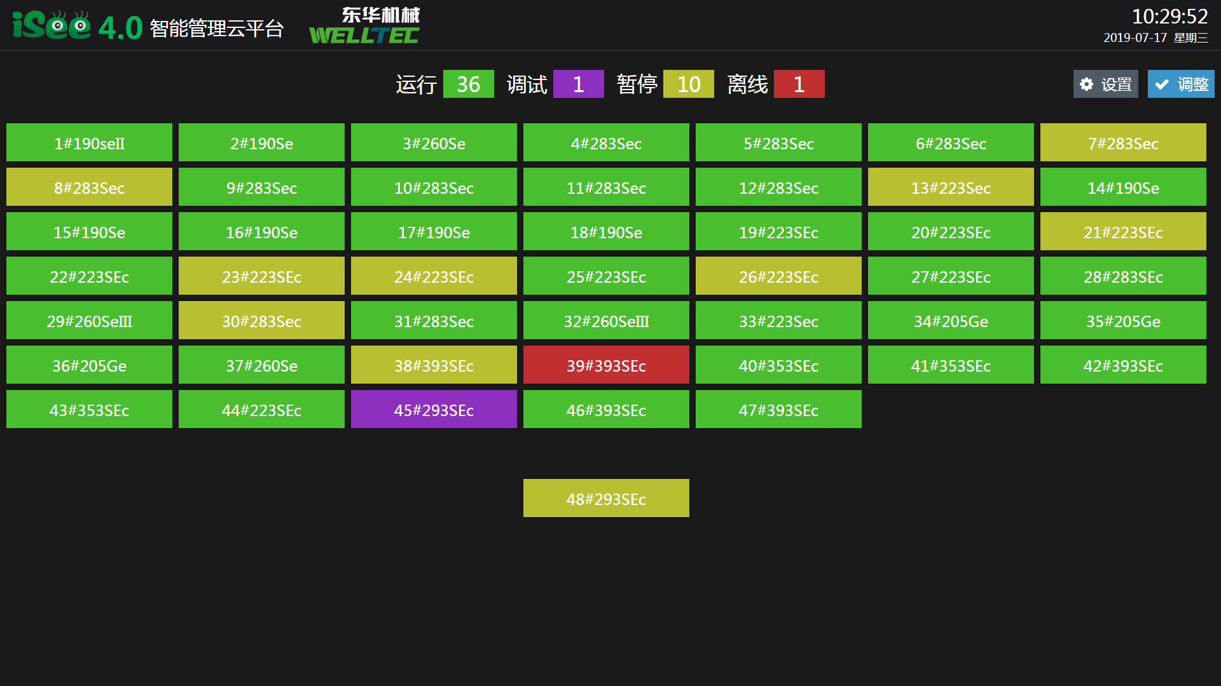The height and width of the screenshot is (686, 1221).
Task: Click the iSee 4.0 logo
Action: click(x=77, y=27)
